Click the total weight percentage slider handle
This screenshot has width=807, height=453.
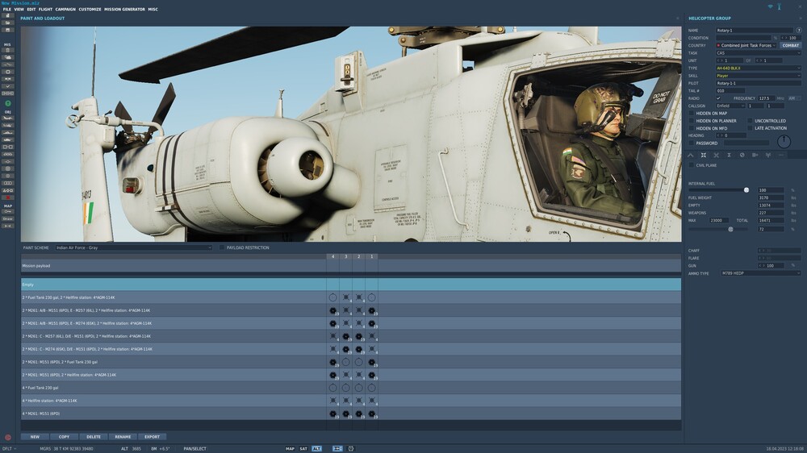click(730, 230)
